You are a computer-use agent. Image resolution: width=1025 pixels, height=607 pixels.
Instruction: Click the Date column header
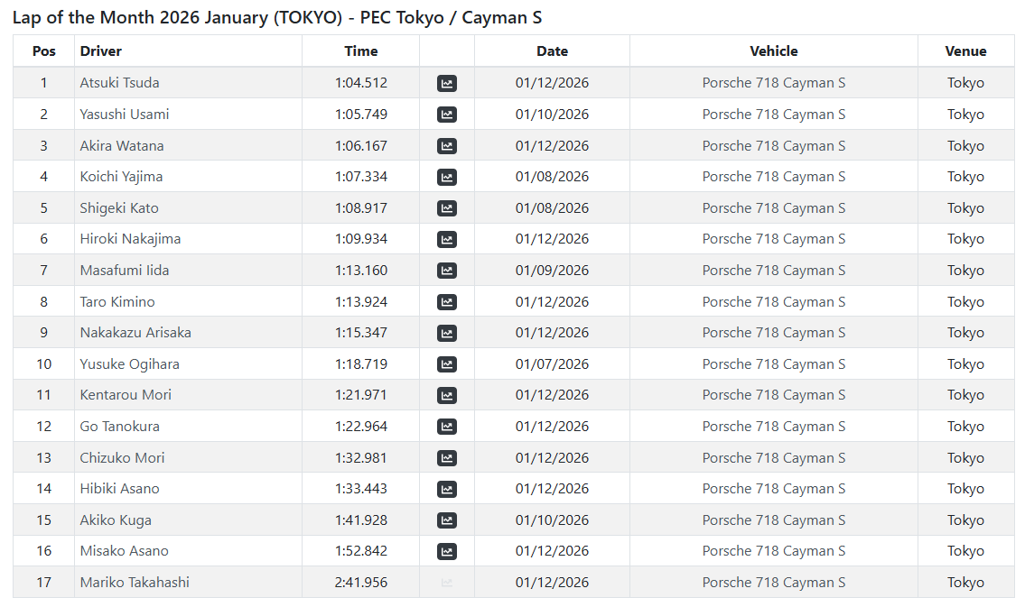[x=552, y=51]
